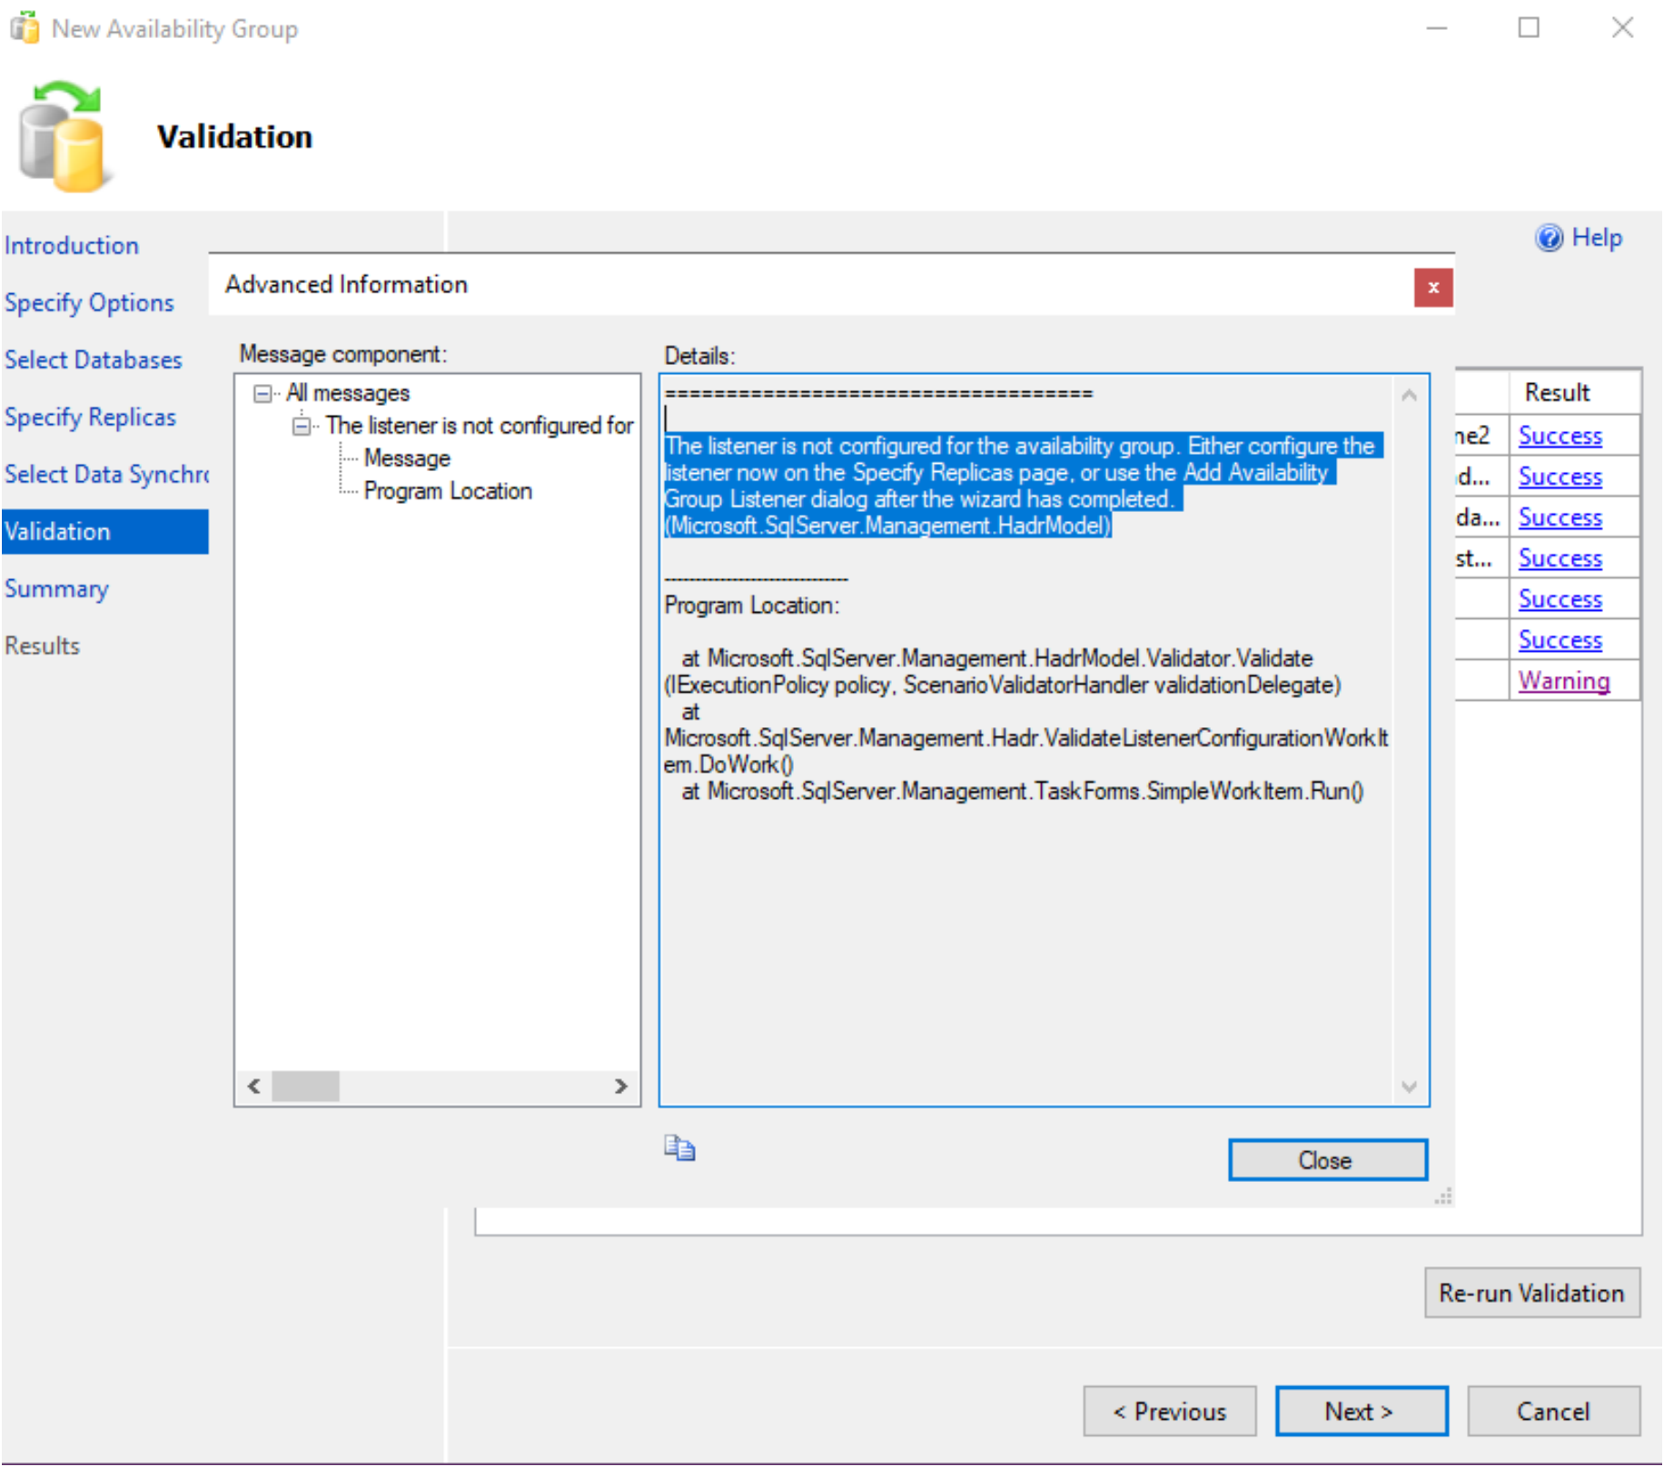This screenshot has width=1664, height=1467.
Task: Open the Warning result link
Action: click(1563, 680)
